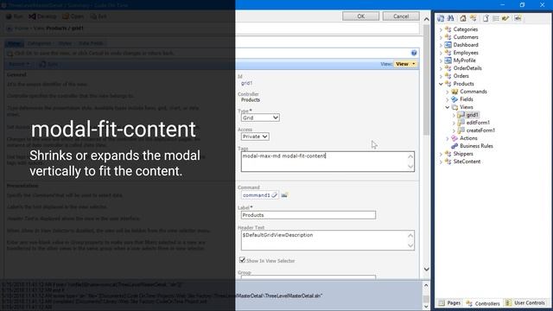The width and height of the screenshot is (553, 311).
Task: Click the binoculars find icon
Action: click(x=451, y=18)
